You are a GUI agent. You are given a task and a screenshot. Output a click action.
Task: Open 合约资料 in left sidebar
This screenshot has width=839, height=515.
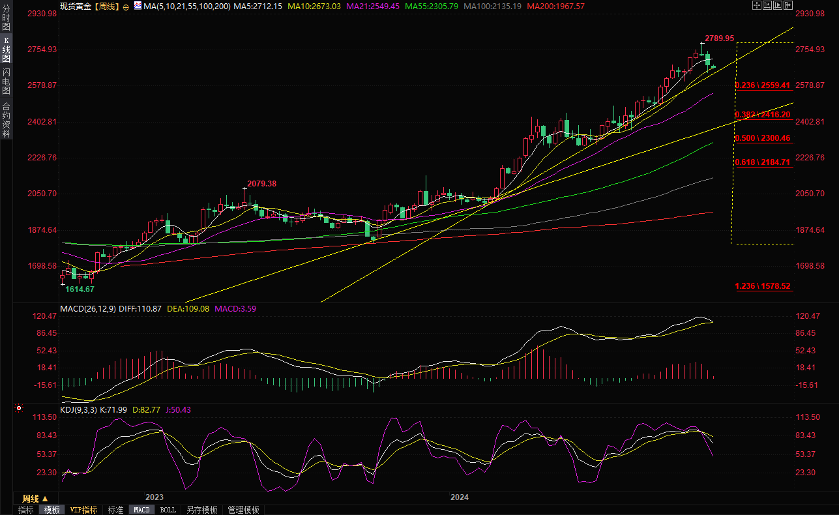[6, 119]
